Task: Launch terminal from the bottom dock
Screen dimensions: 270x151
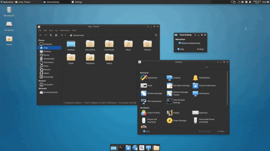Action: tap(121, 148)
